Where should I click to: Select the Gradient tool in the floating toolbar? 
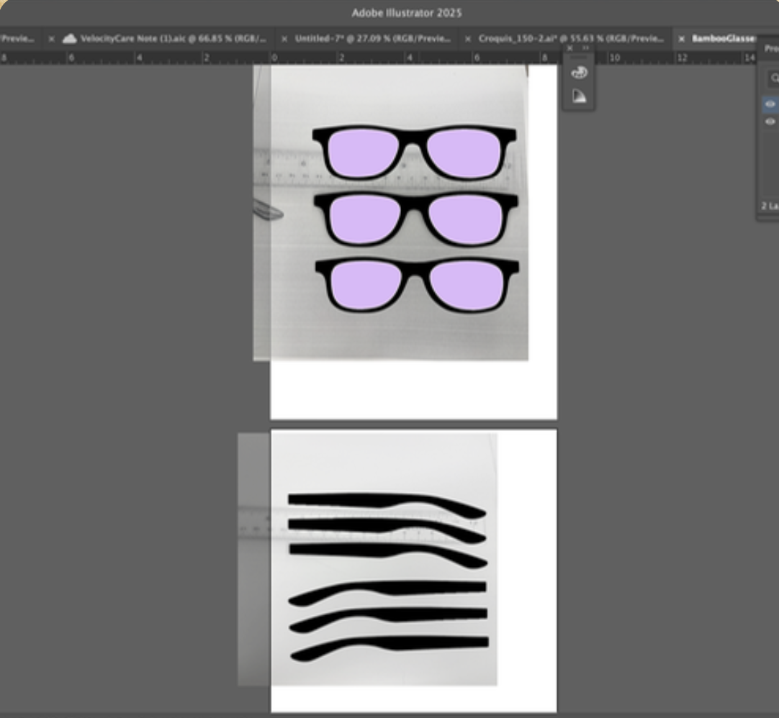tap(580, 96)
